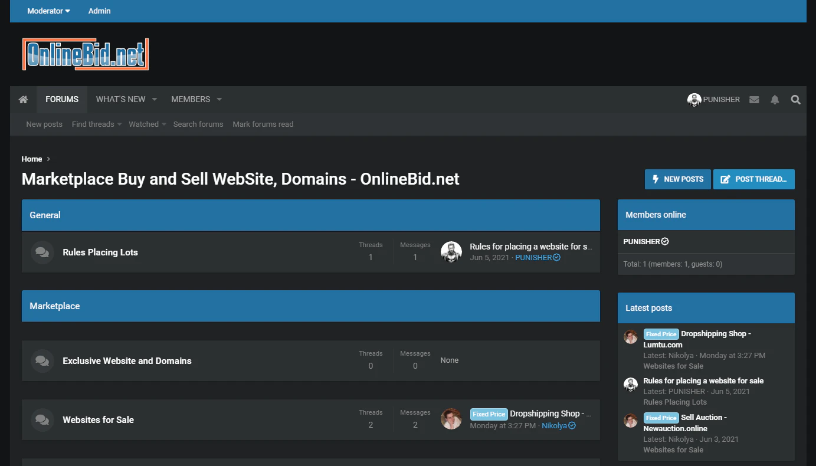816x466 pixels.
Task: Open the Nikolya profile link in the Websites for Sale row
Action: pos(559,426)
